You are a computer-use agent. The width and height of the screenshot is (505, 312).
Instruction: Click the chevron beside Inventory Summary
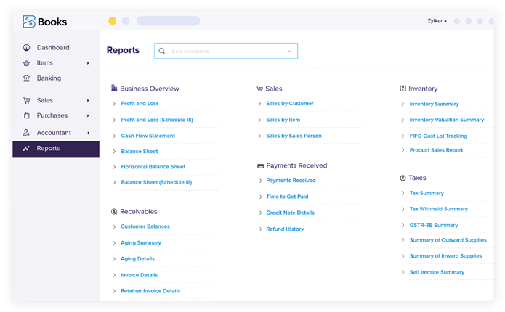(403, 104)
